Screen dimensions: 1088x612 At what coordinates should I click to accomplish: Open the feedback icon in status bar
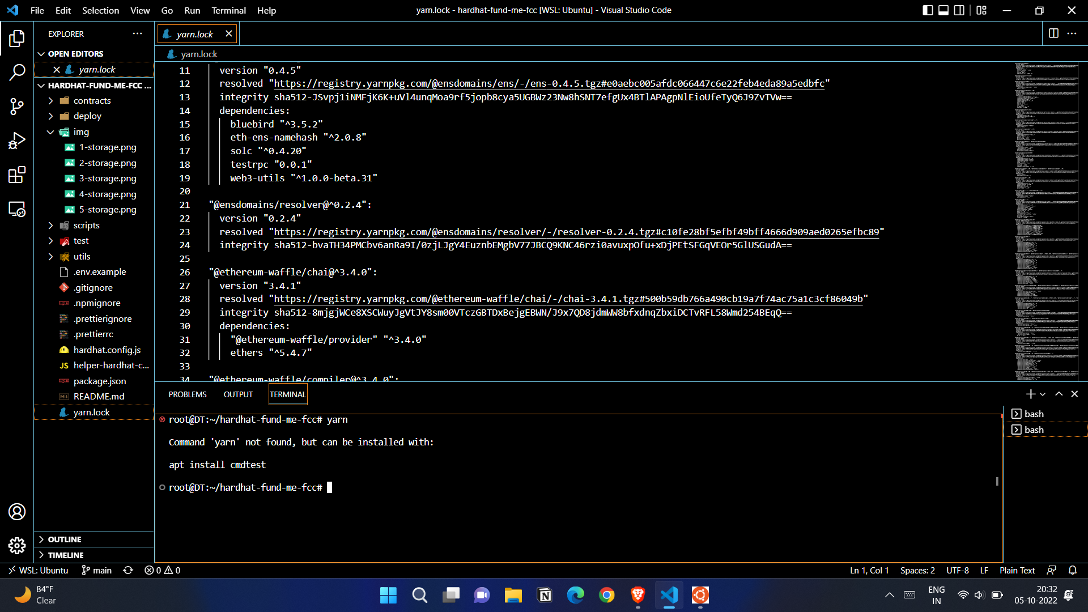pos(1051,570)
